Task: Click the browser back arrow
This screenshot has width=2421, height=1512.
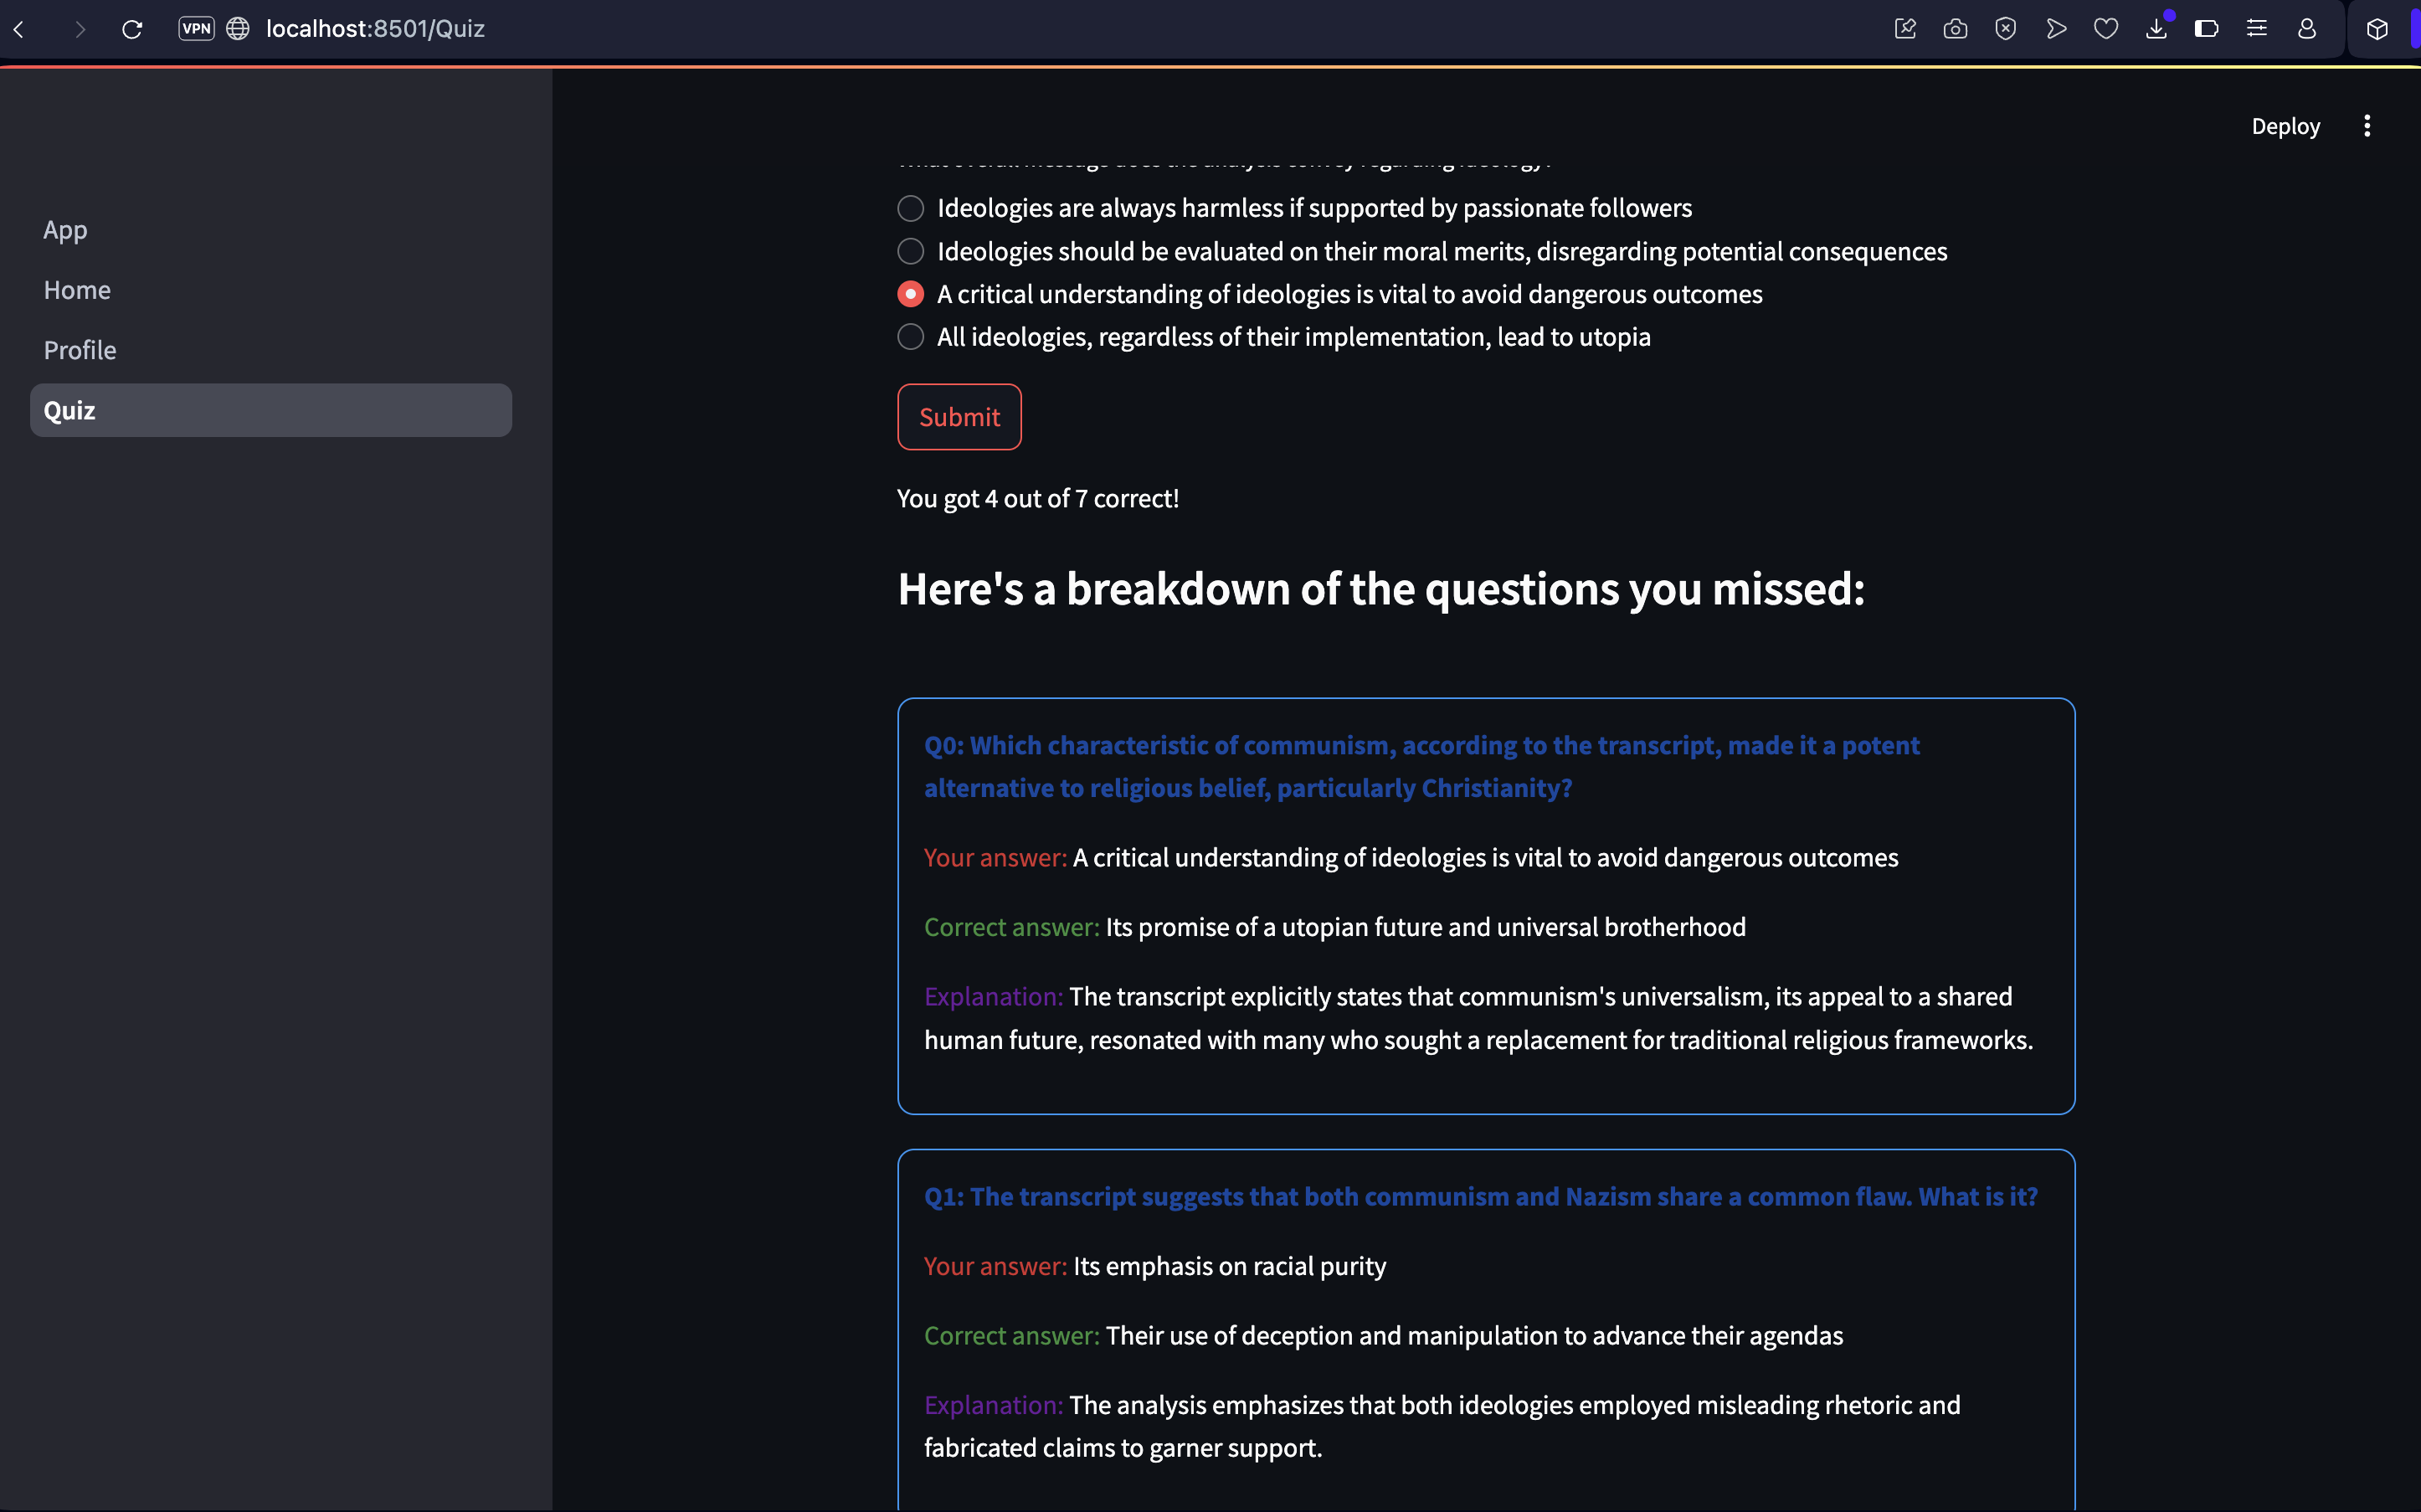Action: pyautogui.click(x=19, y=29)
